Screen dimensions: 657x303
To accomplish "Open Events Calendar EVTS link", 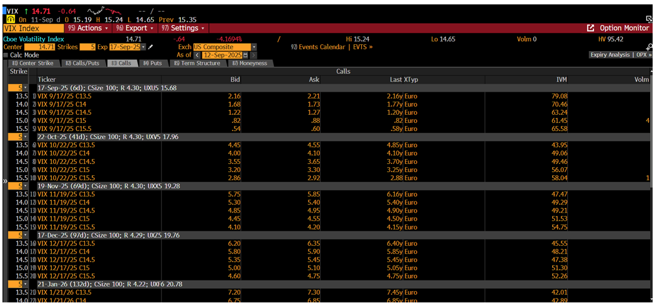I will coord(331,47).
